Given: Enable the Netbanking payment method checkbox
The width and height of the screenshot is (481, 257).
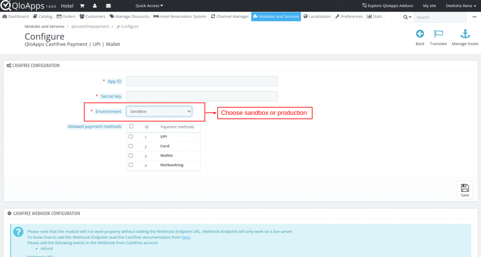Looking at the screenshot, I should pyautogui.click(x=131, y=165).
